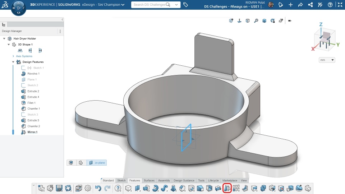The width and height of the screenshot is (345, 194).
Task: Select the Sweep feature tool in the toolbar
Action: [x=164, y=188]
